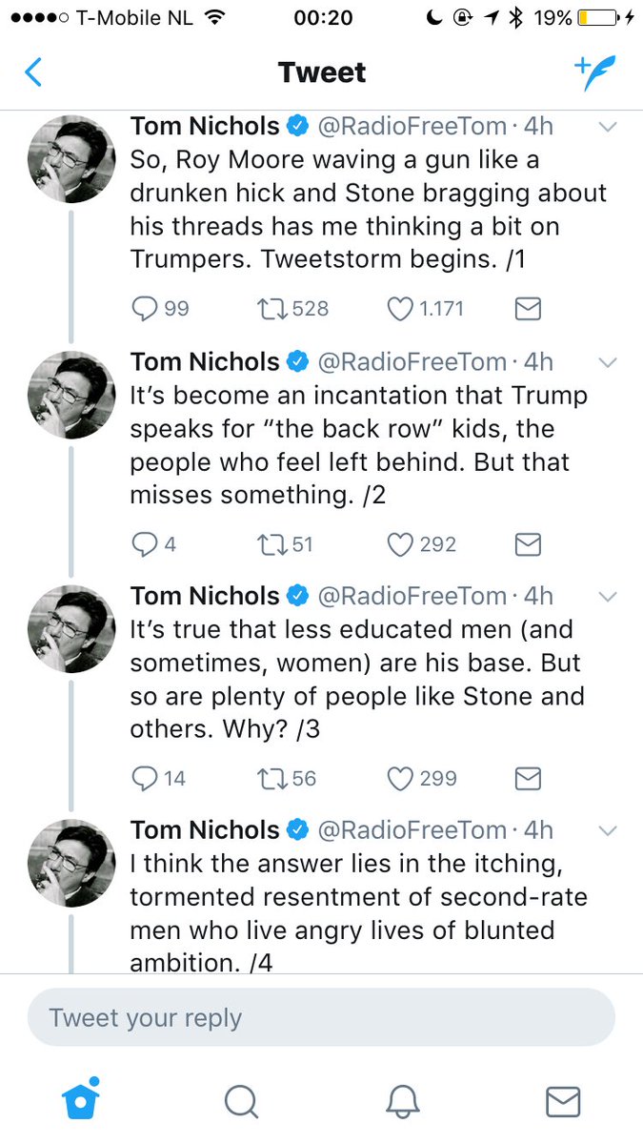Go to the Home tab
This screenshot has height=1144, width=643.
(81, 1101)
